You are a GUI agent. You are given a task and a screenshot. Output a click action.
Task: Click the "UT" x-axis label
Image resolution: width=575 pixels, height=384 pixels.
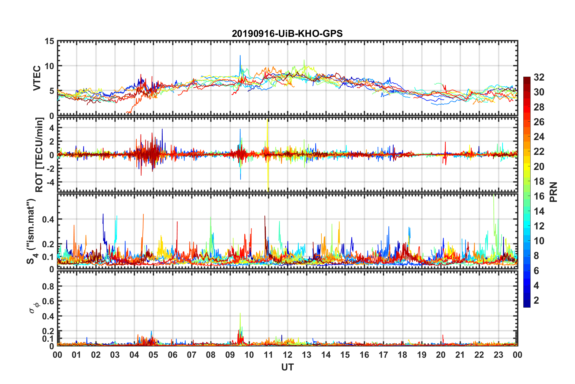287,367
